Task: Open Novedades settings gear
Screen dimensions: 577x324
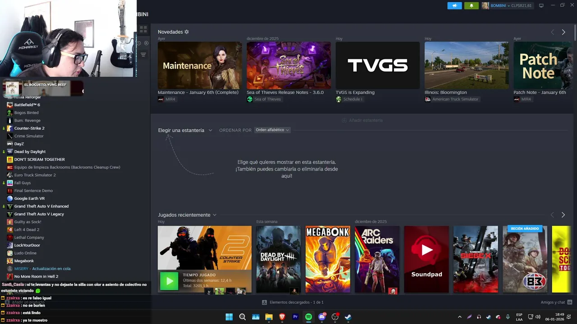Action: pyautogui.click(x=187, y=32)
